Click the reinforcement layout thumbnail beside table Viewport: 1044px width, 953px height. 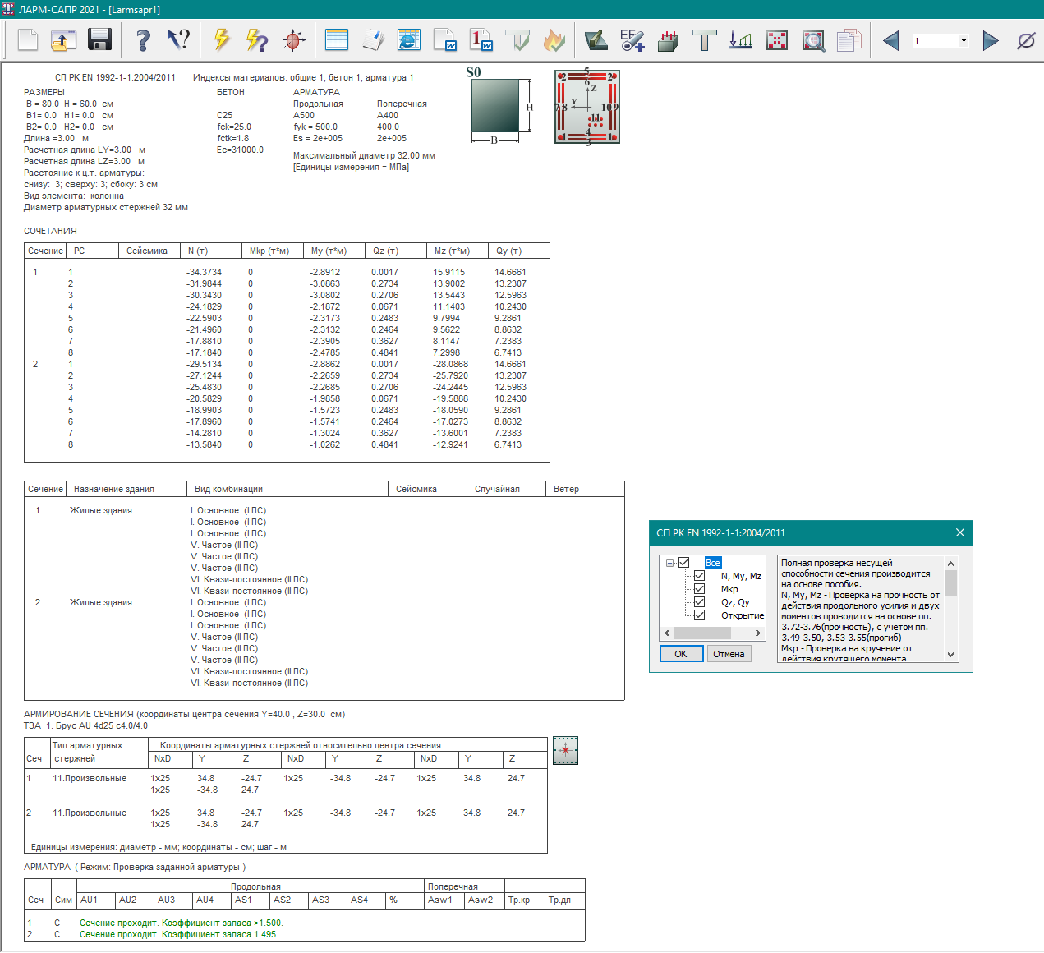point(565,750)
